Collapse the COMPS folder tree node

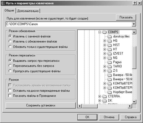(100, 32)
